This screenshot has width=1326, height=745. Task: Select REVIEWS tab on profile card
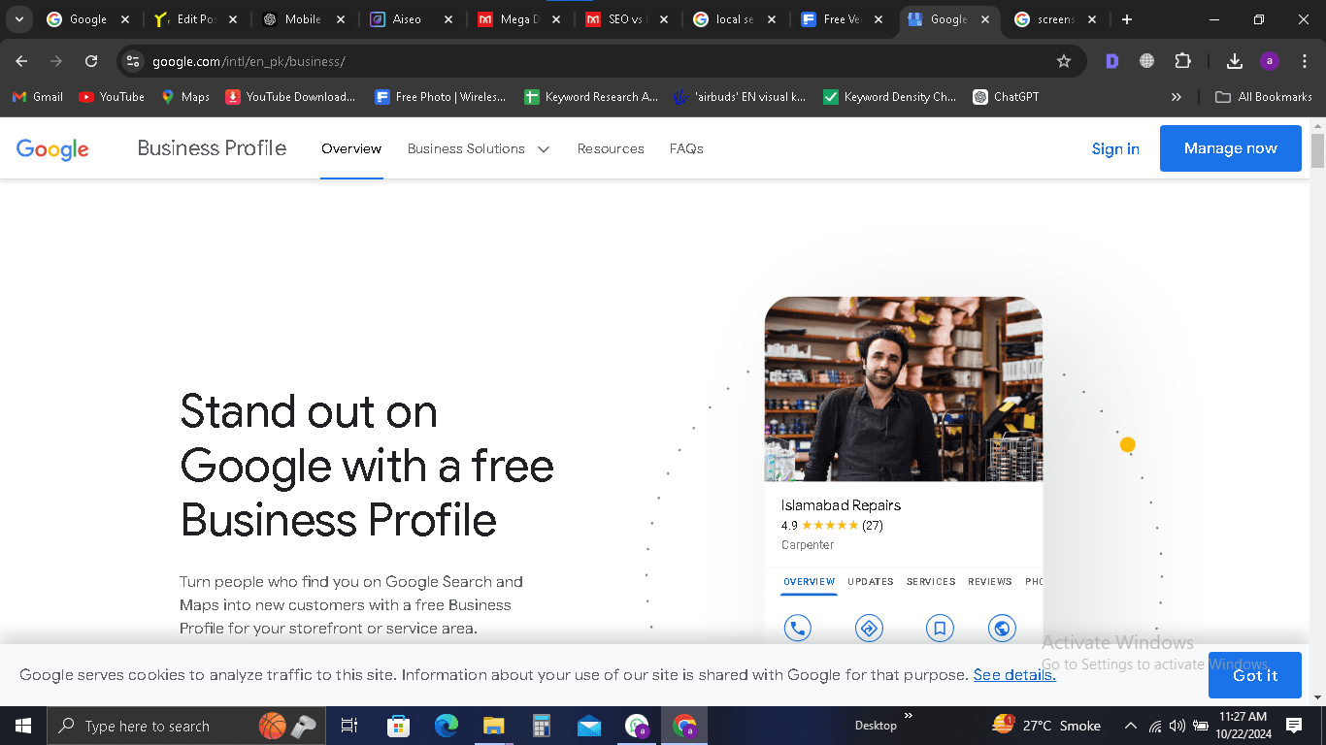[x=990, y=582]
